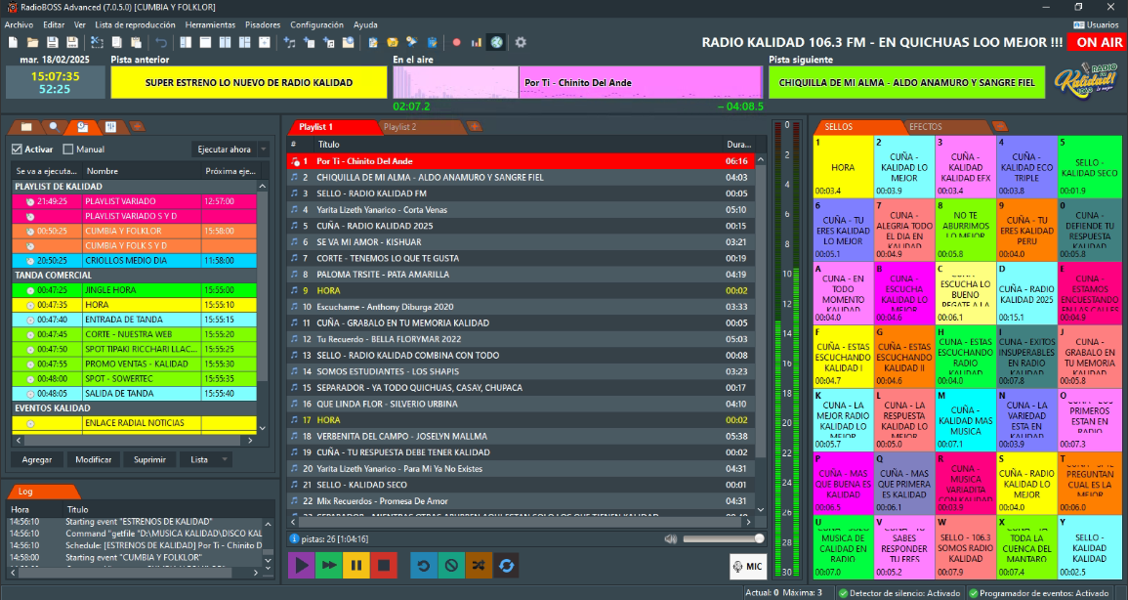The image size is (1128, 600).
Task: Click the Modificar button
Action: click(x=94, y=459)
